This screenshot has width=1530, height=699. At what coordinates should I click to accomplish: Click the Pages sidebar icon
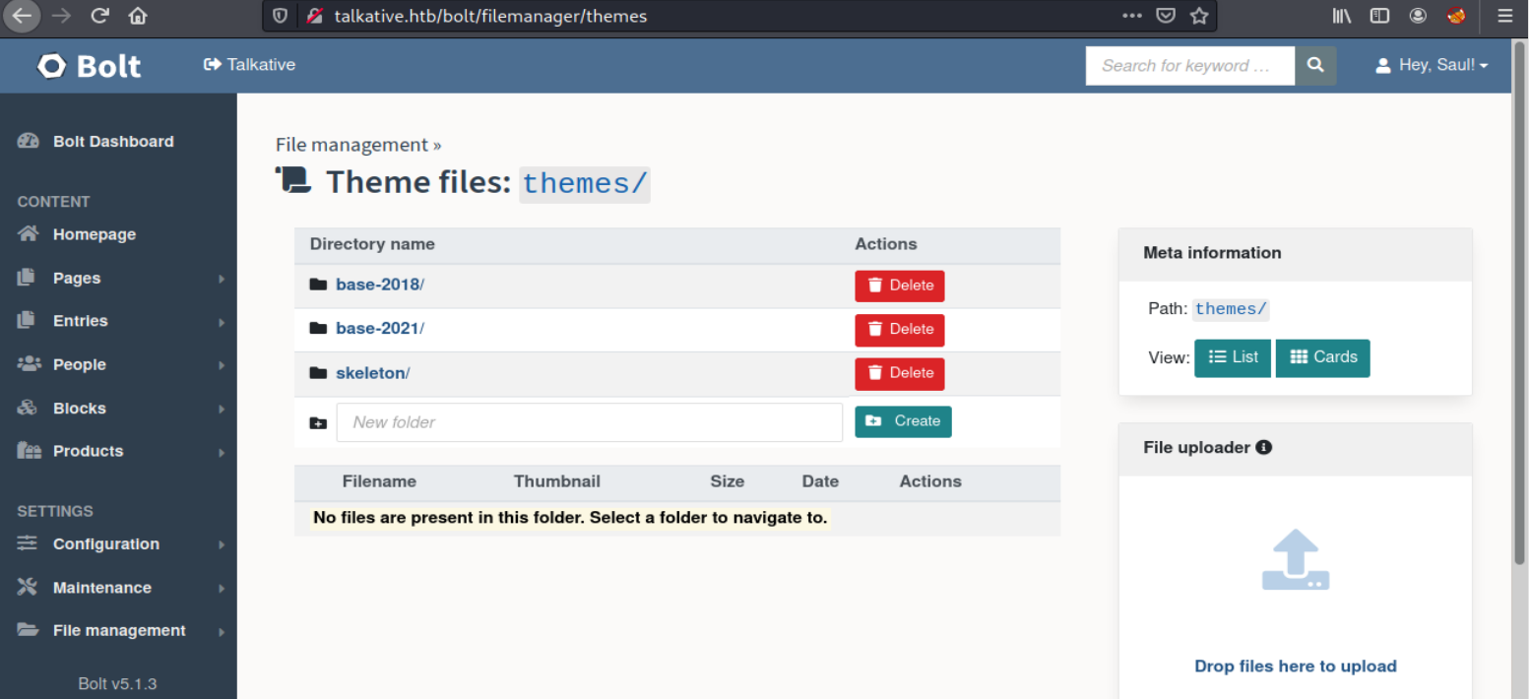click(x=27, y=278)
